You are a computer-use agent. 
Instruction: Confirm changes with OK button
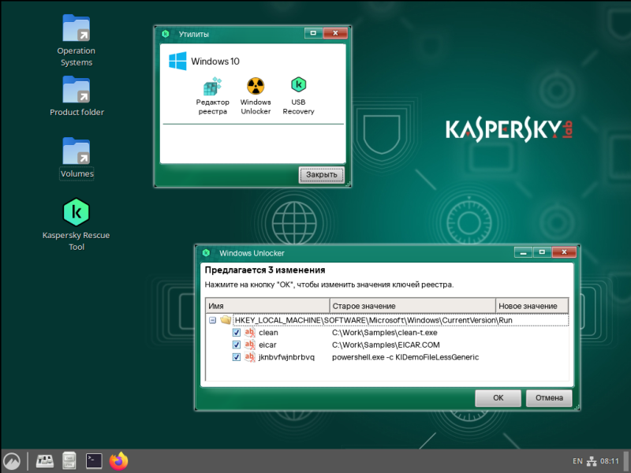(x=498, y=398)
